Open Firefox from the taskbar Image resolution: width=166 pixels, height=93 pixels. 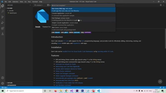point(56,91)
